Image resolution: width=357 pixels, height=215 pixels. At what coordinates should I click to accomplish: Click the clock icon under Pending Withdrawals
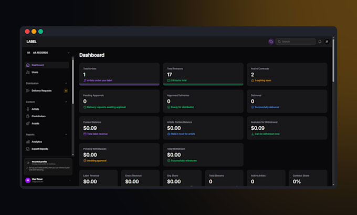pyautogui.click(x=85, y=161)
